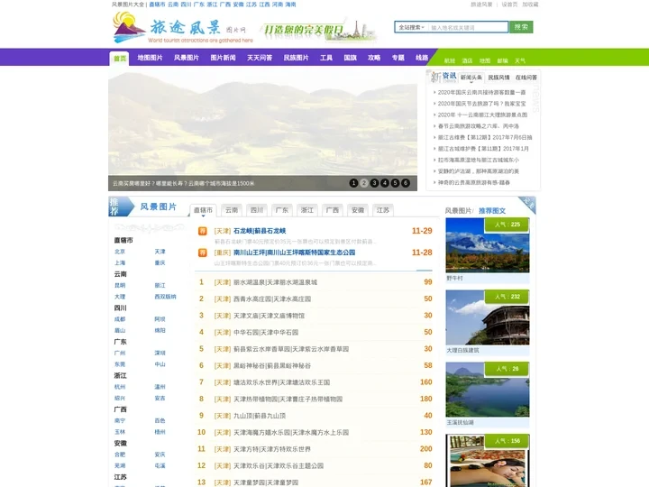Open 工具 in the navigation bar
Image resolution: width=649 pixels, height=487 pixels.
326,58
